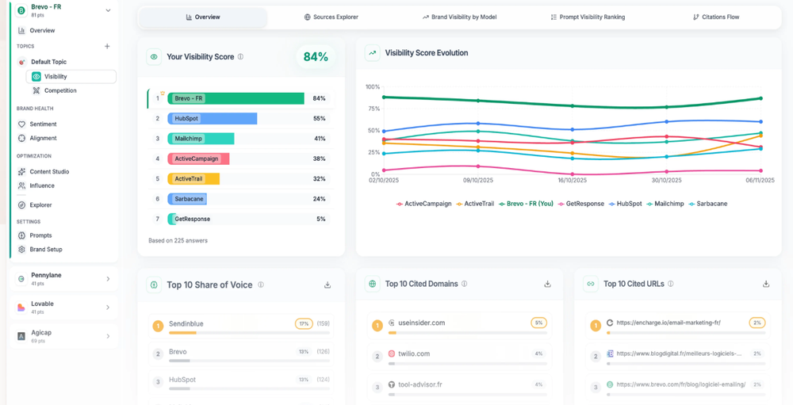Download Top 10 Share of Voice data
The height and width of the screenshot is (405, 793).
[328, 285]
